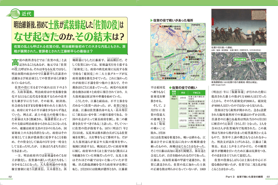Viewport: 278px width, 185px height.
Task: Click the green circle bullet before 佐賀の役での戦い
Action: click(170, 88)
